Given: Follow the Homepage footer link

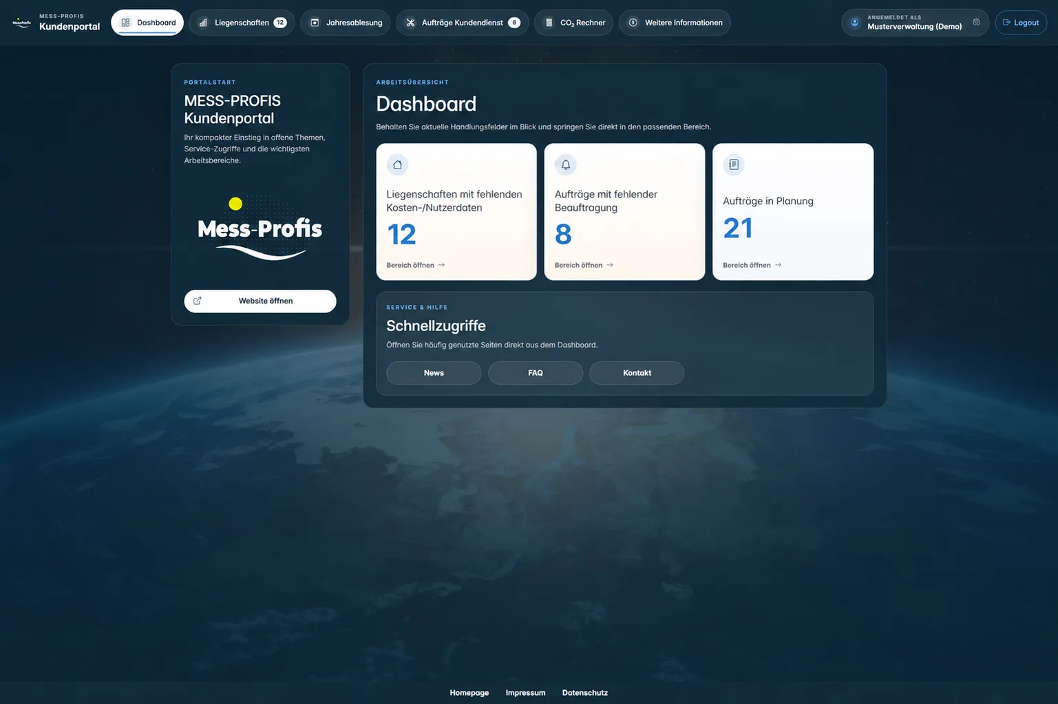Looking at the screenshot, I should click(469, 693).
